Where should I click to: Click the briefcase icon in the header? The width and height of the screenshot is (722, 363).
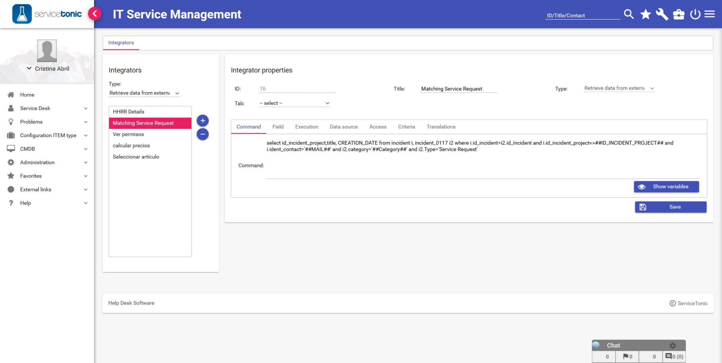[x=679, y=14]
